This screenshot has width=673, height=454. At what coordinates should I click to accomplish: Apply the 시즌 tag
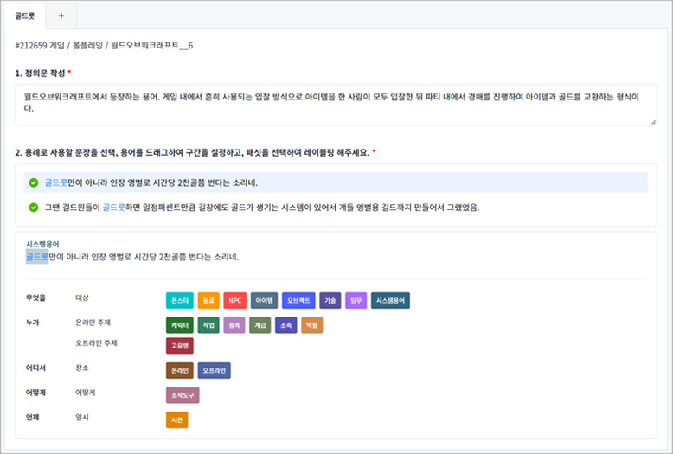(x=176, y=420)
